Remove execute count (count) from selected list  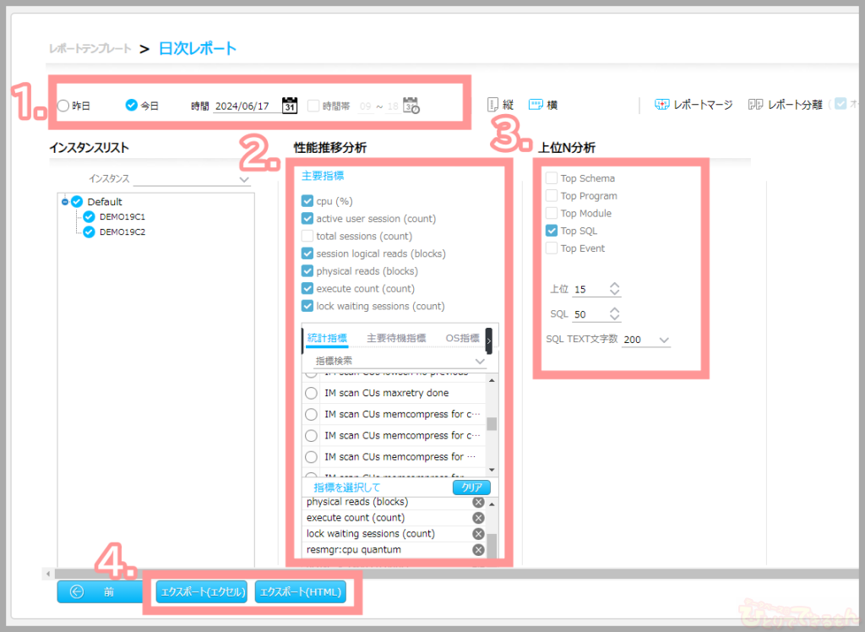(478, 518)
